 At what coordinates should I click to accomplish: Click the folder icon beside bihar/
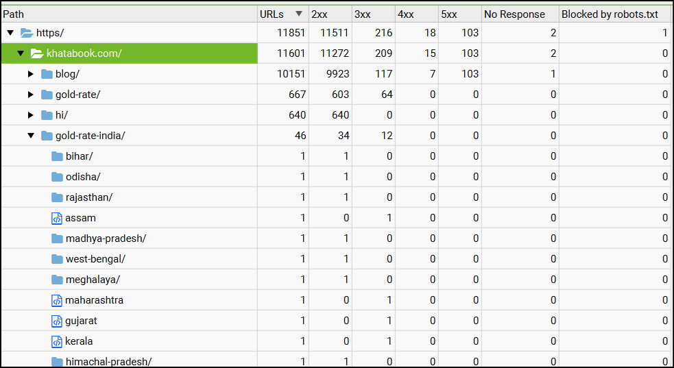57,156
